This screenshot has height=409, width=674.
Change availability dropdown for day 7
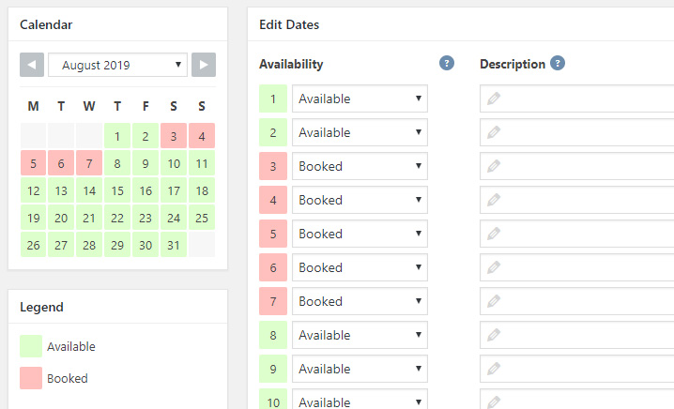tap(360, 301)
